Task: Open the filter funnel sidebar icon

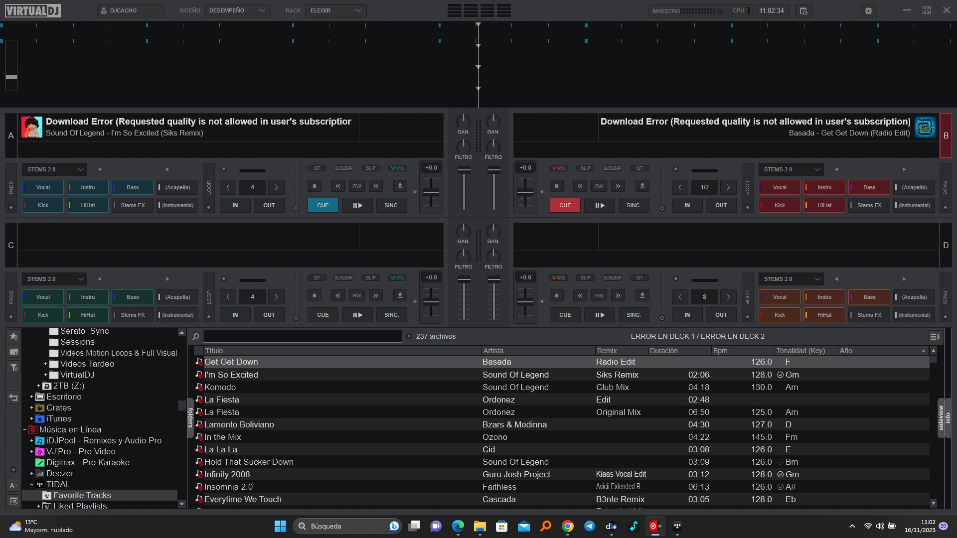Action: coord(13,368)
